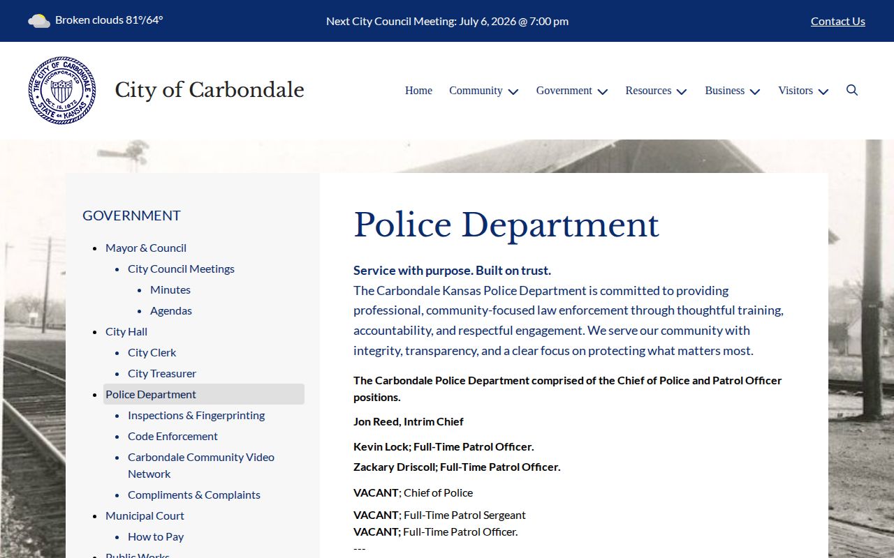Expand the Community menu chevron
This screenshot has height=558, width=894.
pos(513,91)
